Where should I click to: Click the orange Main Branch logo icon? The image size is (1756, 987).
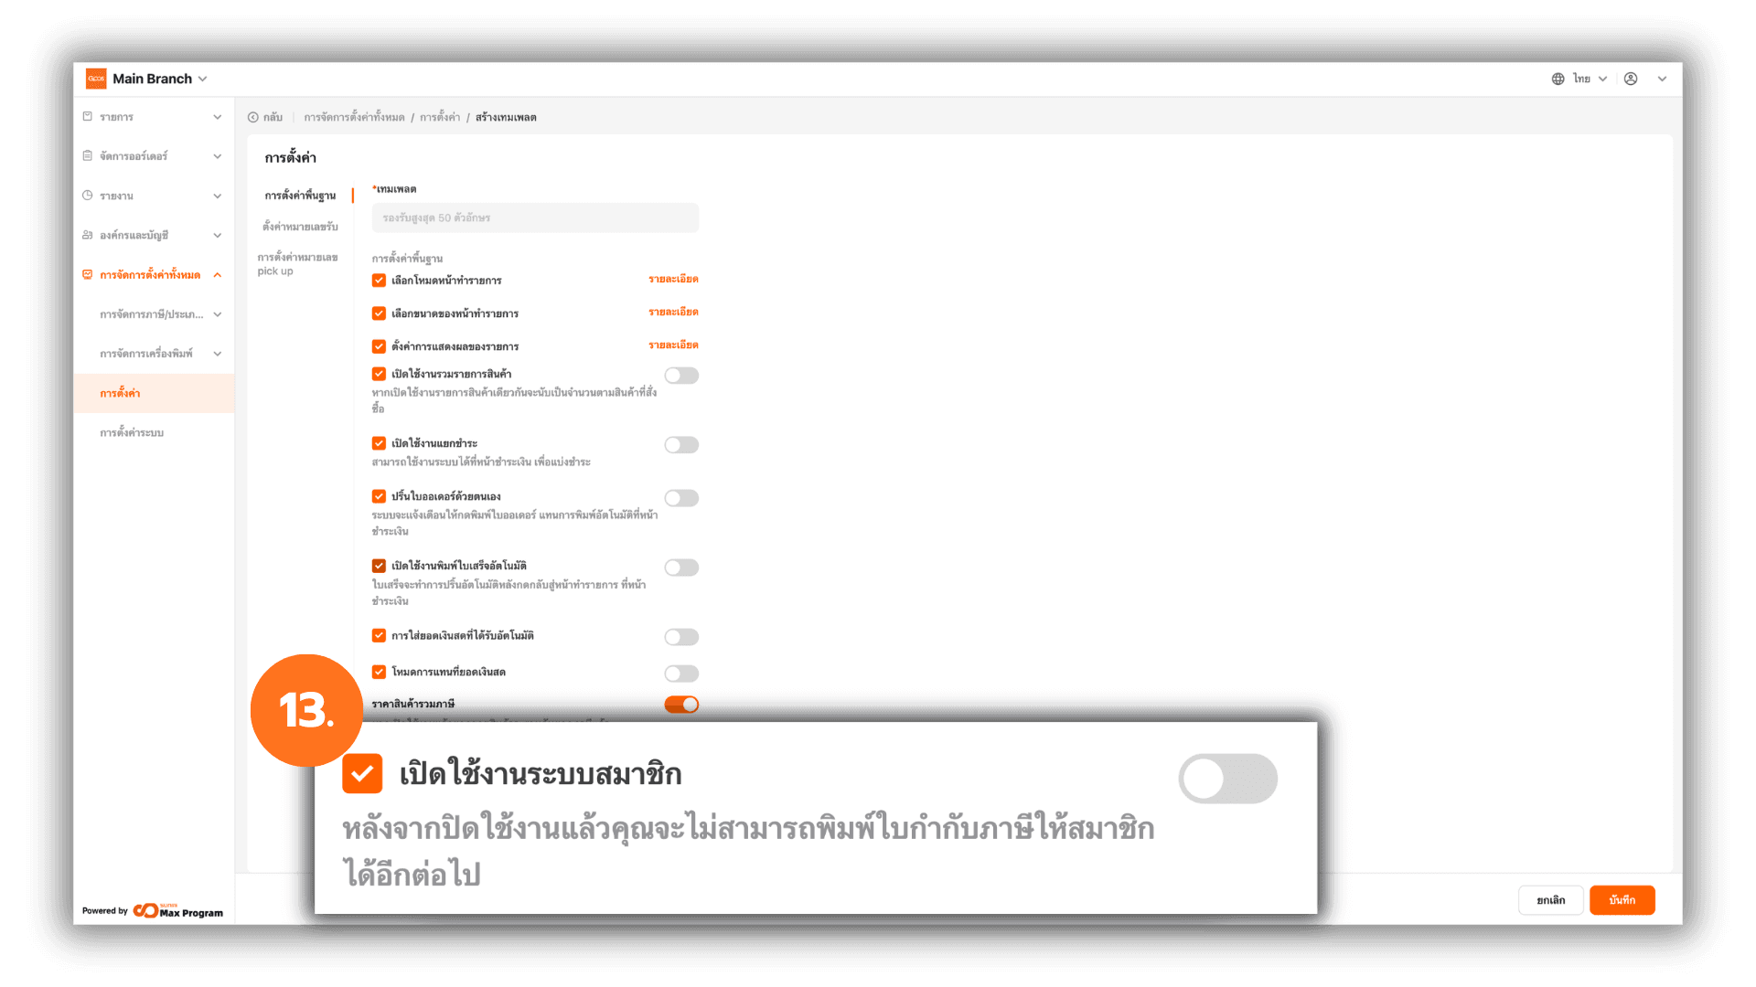[96, 79]
